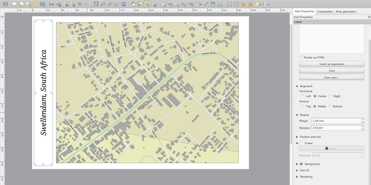371x185 pixels.
Task: Switch to the Item Properties tab
Action: (x=304, y=11)
